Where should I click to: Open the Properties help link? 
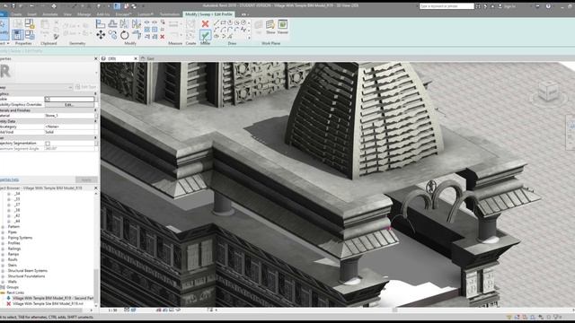point(10,179)
